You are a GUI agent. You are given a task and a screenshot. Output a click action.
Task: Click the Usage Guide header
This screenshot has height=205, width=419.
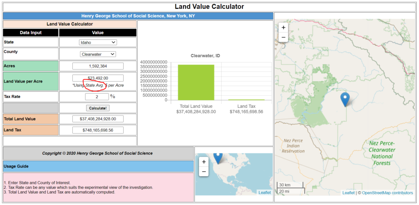(98, 166)
